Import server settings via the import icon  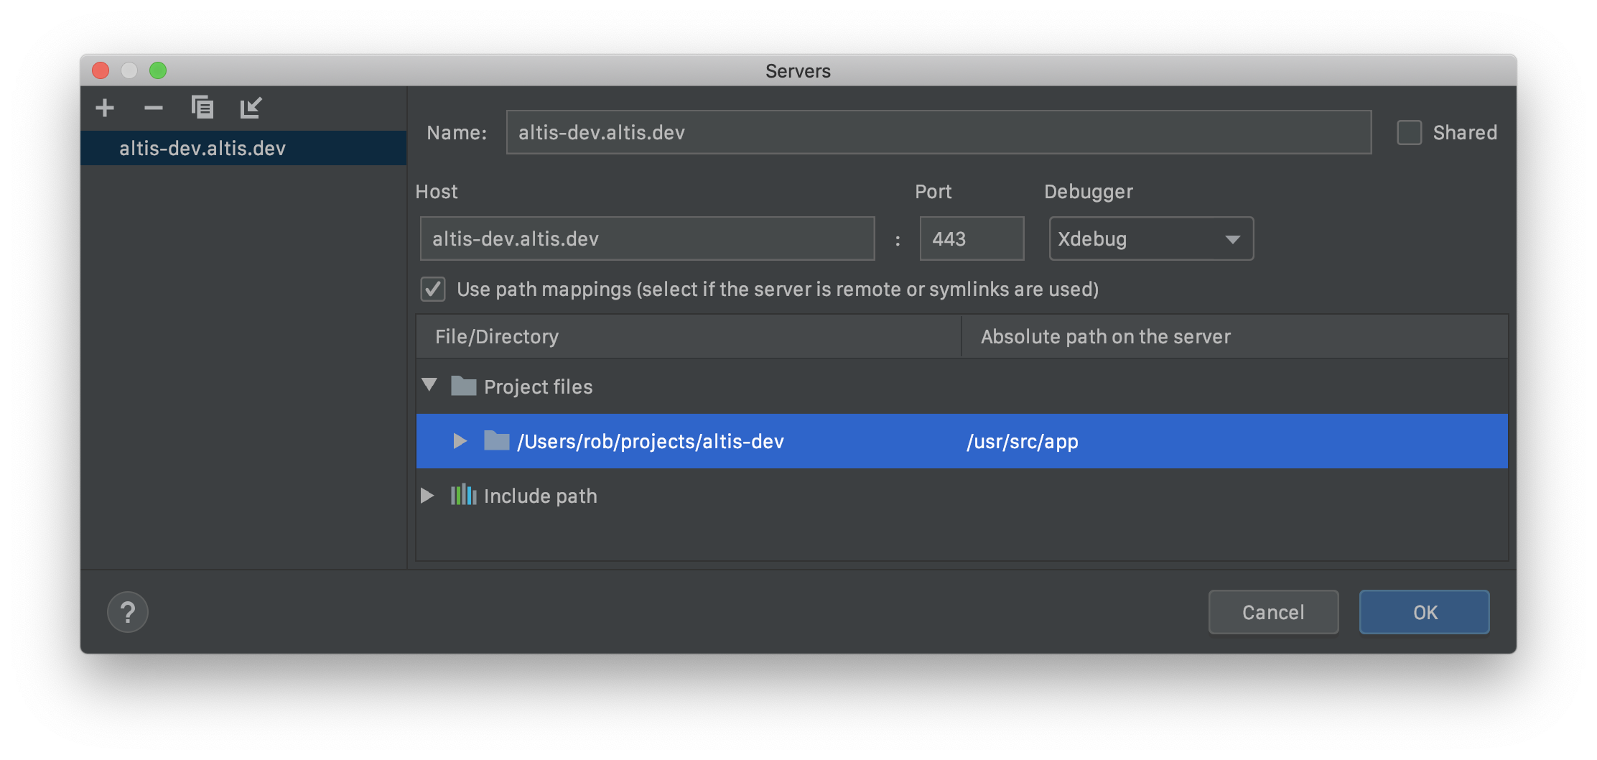tap(251, 108)
